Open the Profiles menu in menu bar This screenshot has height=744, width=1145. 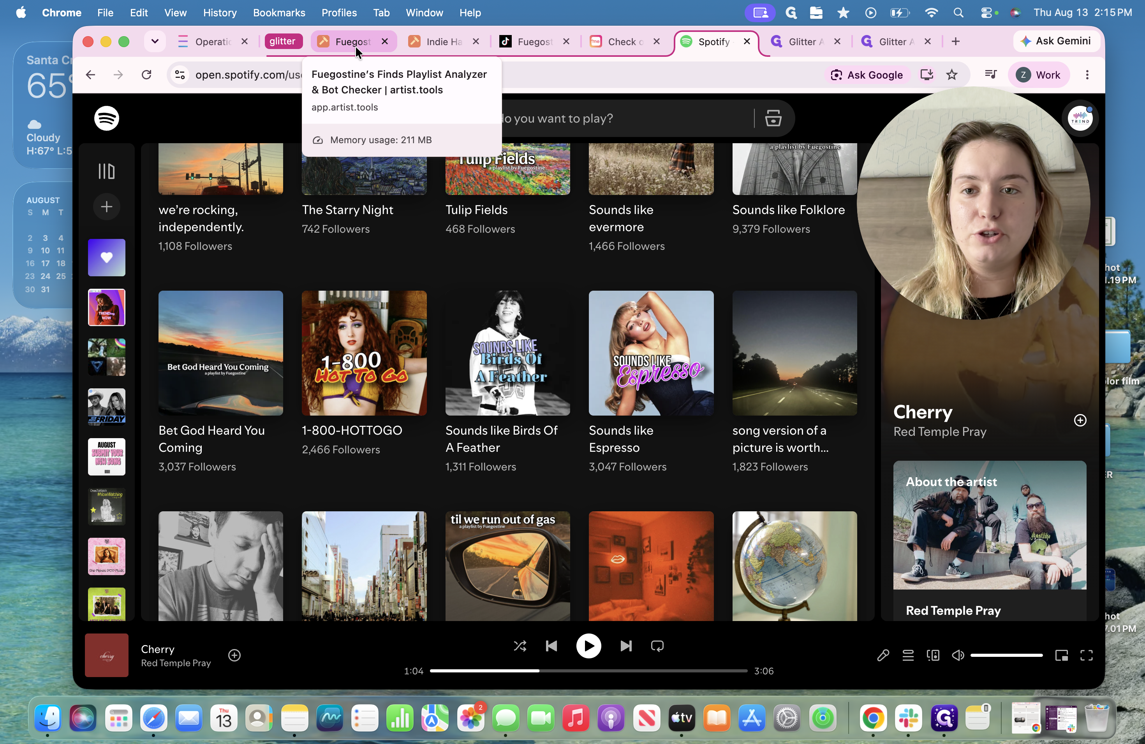click(339, 12)
